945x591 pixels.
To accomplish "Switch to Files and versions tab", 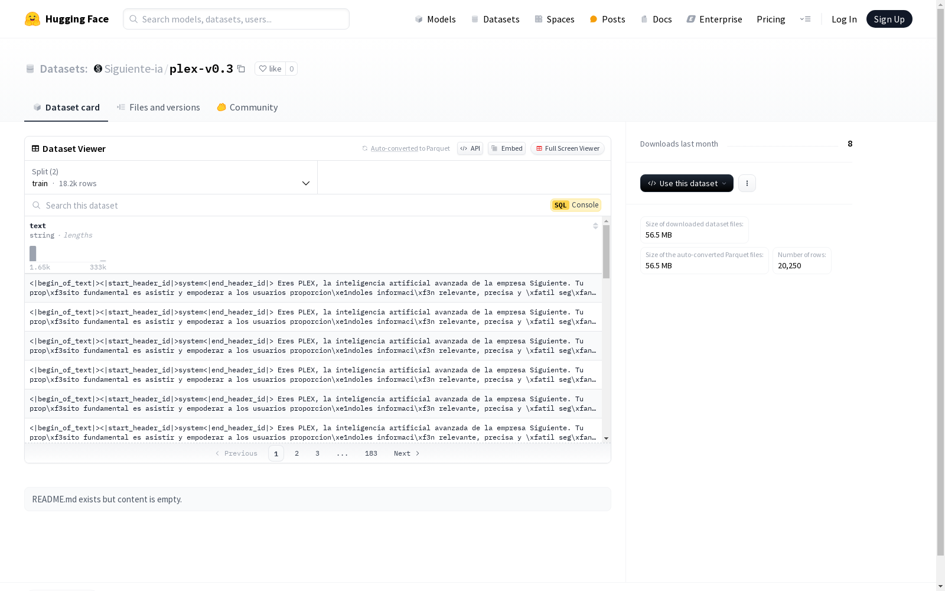I will (158, 108).
